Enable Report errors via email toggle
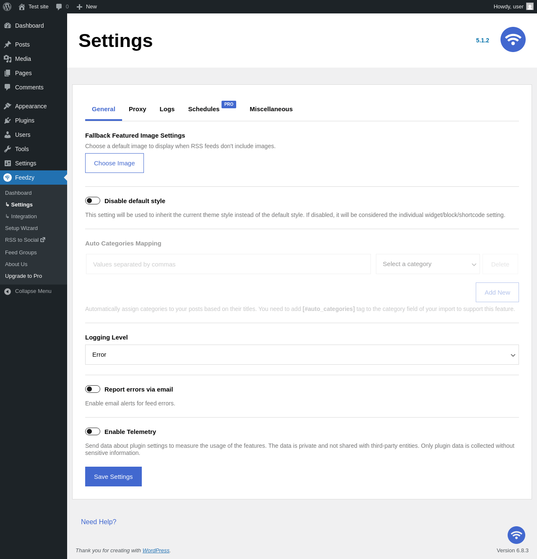This screenshot has height=559, width=537. [x=93, y=389]
